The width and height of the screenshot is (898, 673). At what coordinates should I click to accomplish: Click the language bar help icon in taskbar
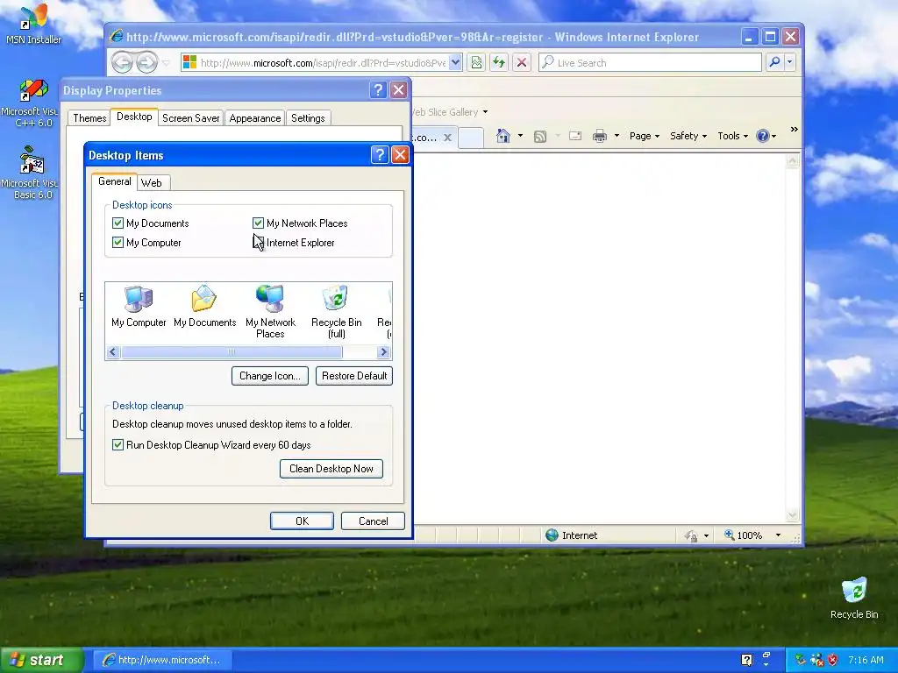(746, 660)
